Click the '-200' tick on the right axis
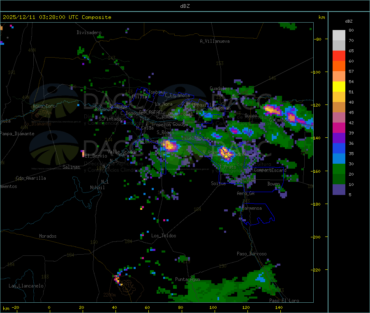Viewport: 370px width, 313px height. 317,237
